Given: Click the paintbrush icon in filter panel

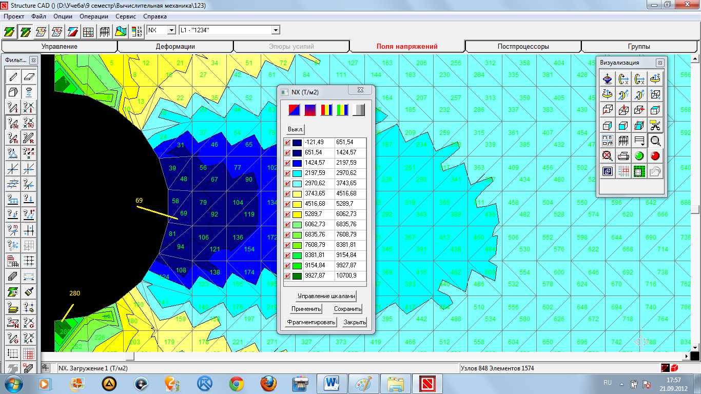Looking at the screenshot, I should coord(29,292).
